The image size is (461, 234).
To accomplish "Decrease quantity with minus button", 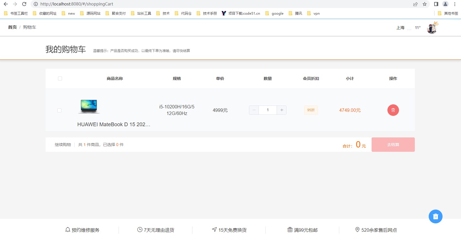I will click(254, 110).
